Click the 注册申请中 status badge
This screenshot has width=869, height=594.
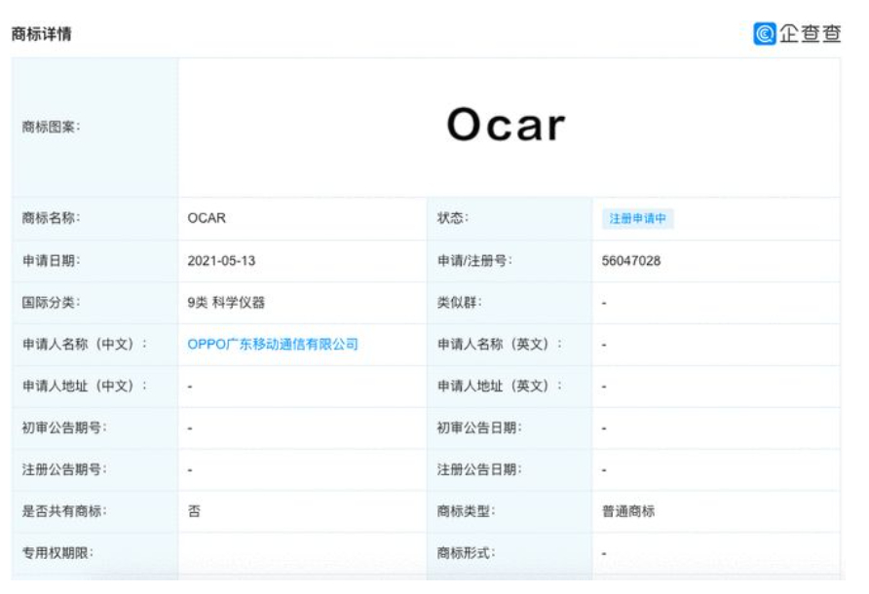[638, 218]
